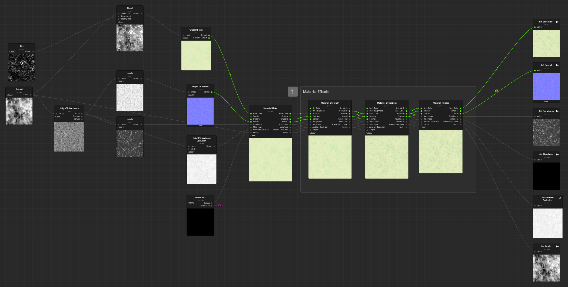Click output icon on Set Ambient Occlusion node
Viewport: 568px width, 287px height.
(x=560, y=198)
